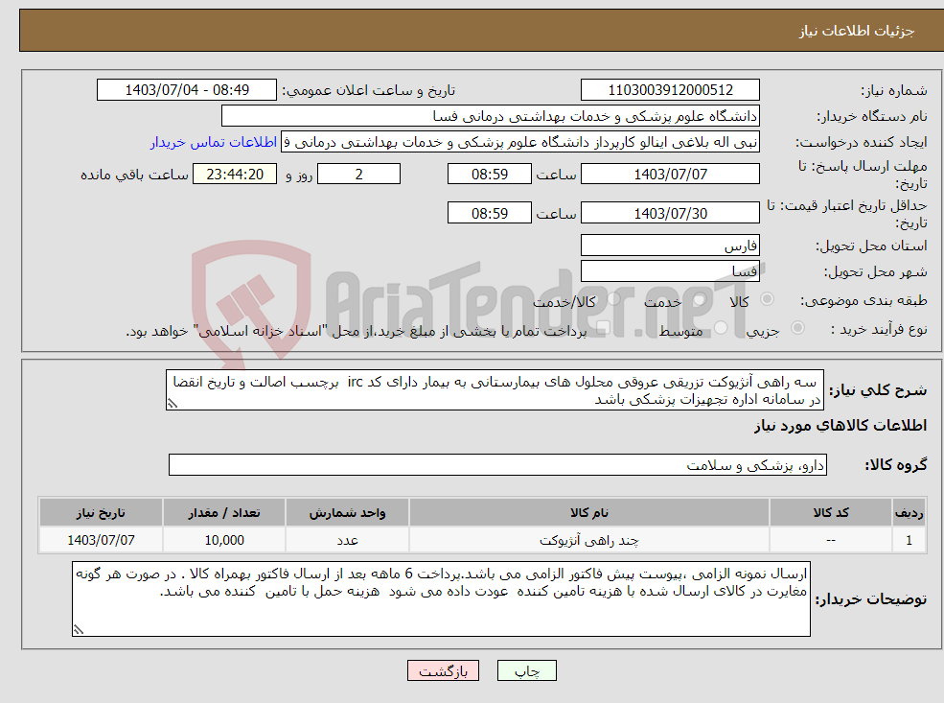Click the response deadline time field 08:59
This screenshot has width=944, height=703.
(x=490, y=175)
